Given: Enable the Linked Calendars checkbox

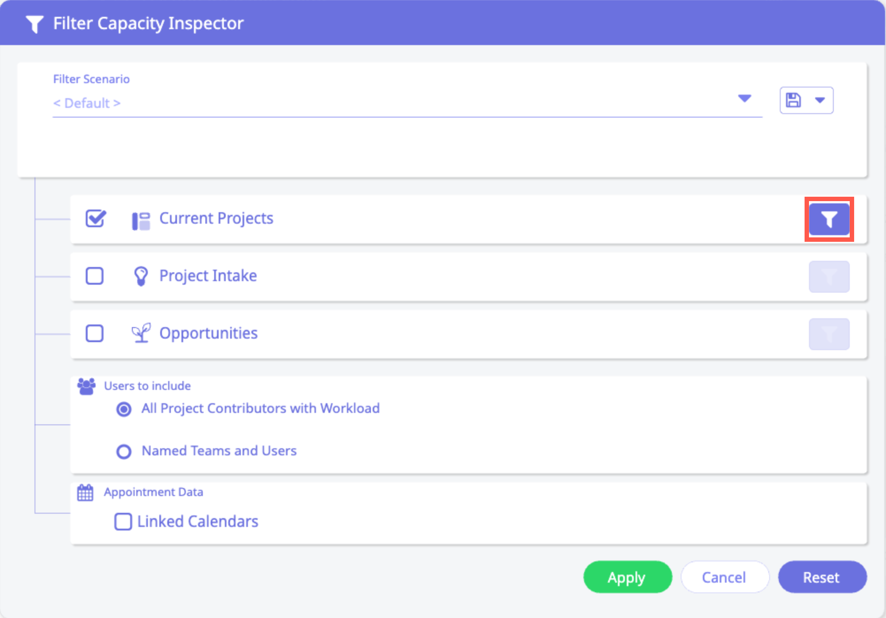Looking at the screenshot, I should pyautogui.click(x=123, y=522).
